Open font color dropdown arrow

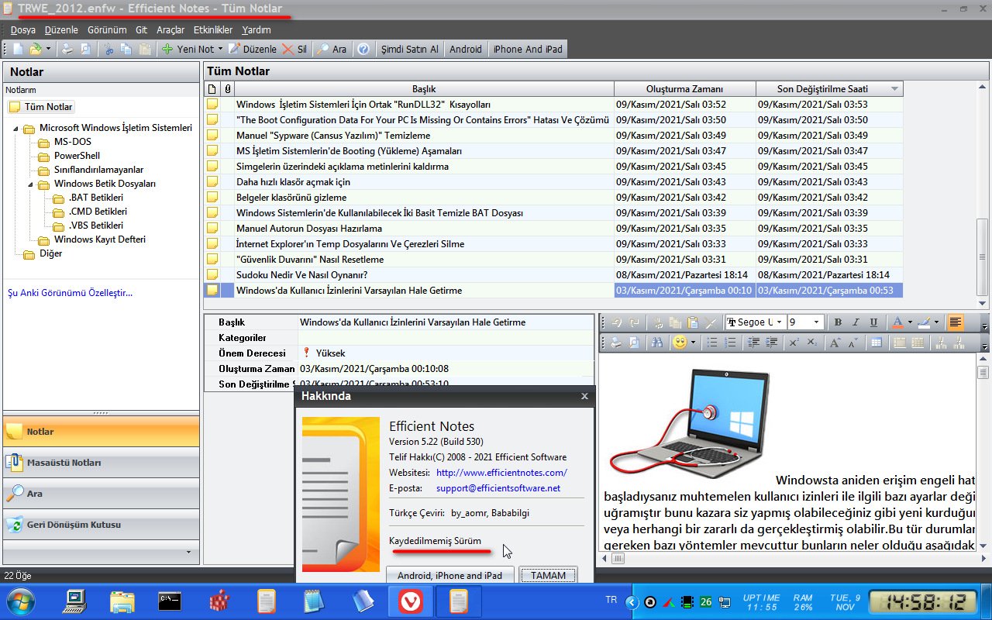point(909,322)
